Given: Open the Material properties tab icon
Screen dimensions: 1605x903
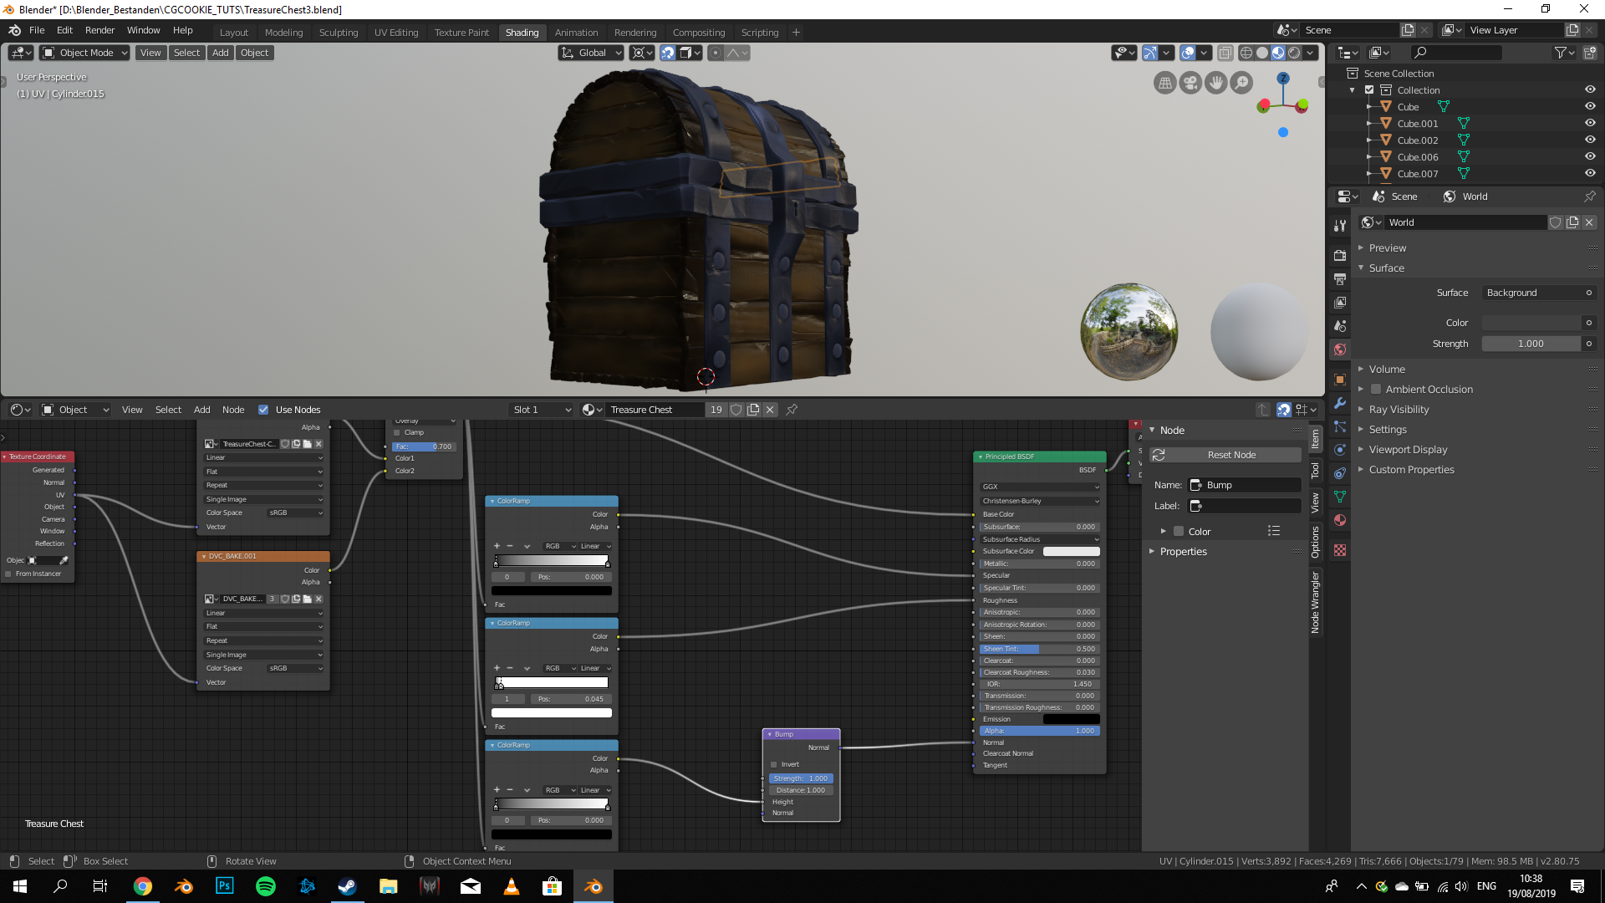Looking at the screenshot, I should click(x=1340, y=520).
